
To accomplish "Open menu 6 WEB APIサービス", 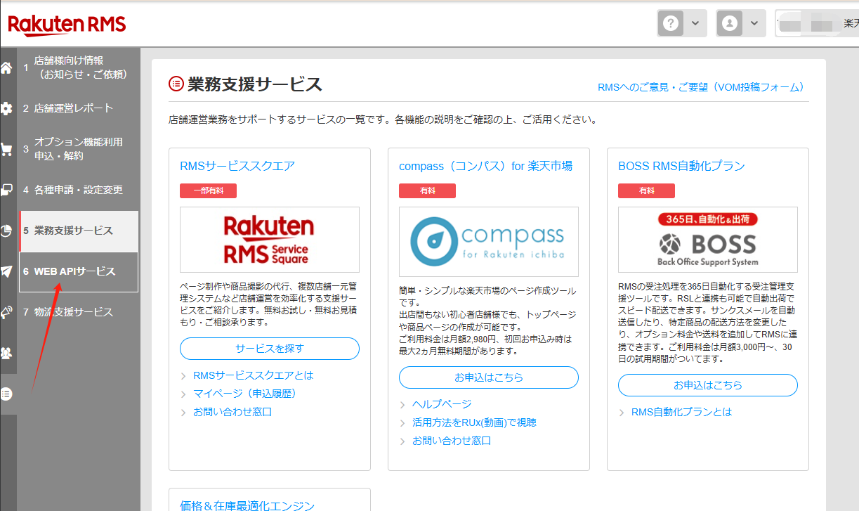I will click(78, 271).
